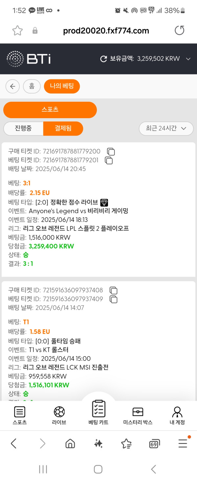This screenshot has width=197, height=483.
Task: Copy 구매 티켓 ID ending in 779200
Action: (111, 151)
